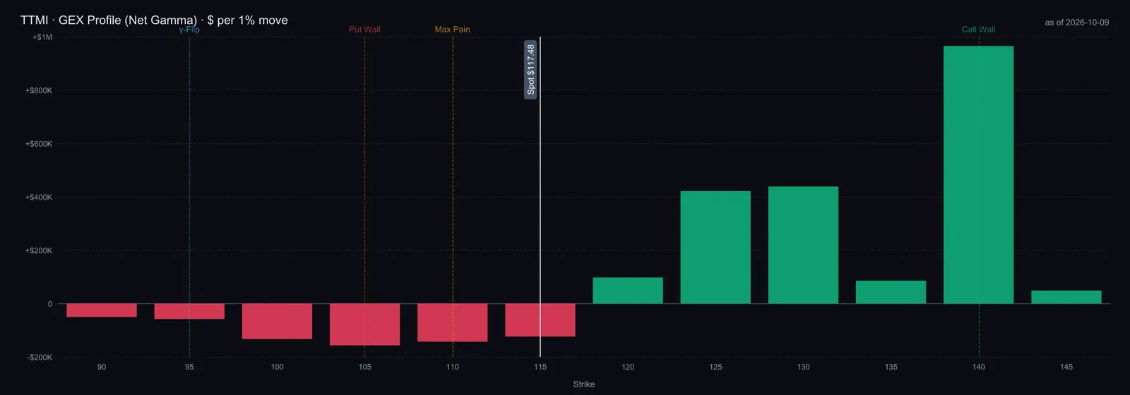Click the 0 y-axis label
This screenshot has width=1130, height=395.
coord(50,304)
